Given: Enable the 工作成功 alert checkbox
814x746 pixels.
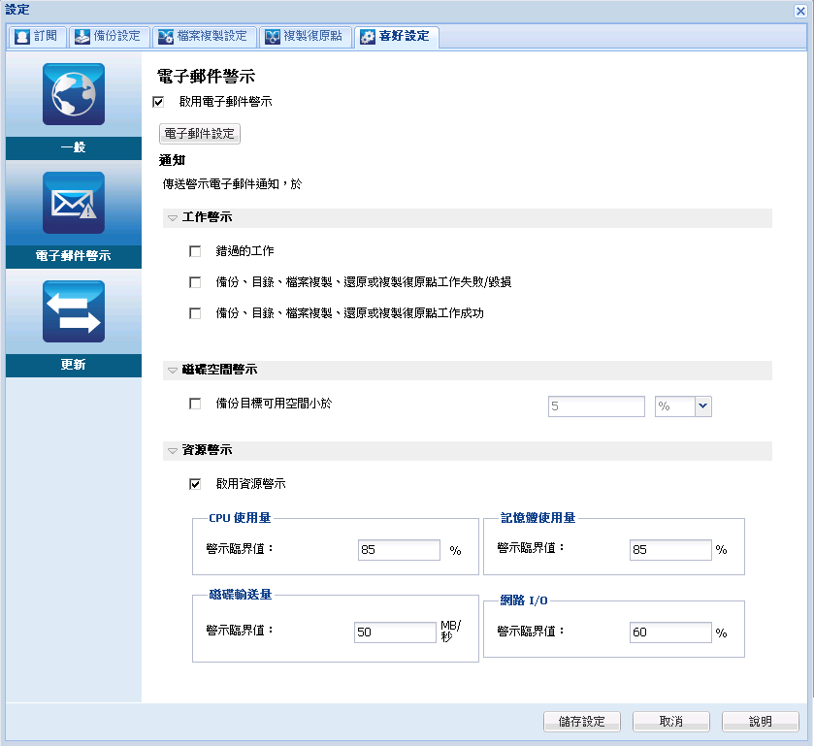Looking at the screenshot, I should pos(195,313).
